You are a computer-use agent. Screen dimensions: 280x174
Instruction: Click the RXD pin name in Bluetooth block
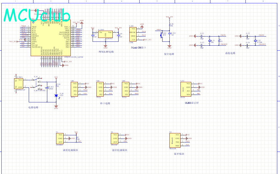click(177, 146)
